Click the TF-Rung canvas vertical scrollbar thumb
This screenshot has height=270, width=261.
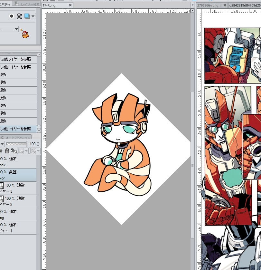tap(192, 165)
